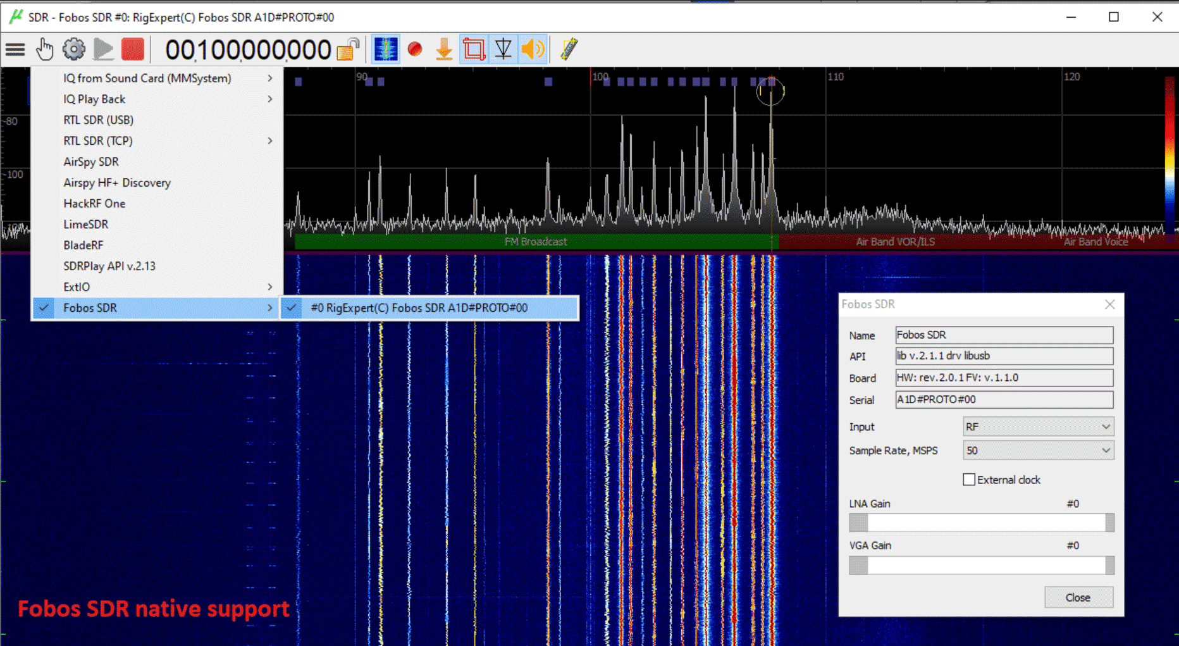
Task: Select SDRPlay API v.2.13 entry
Action: [x=157, y=266]
